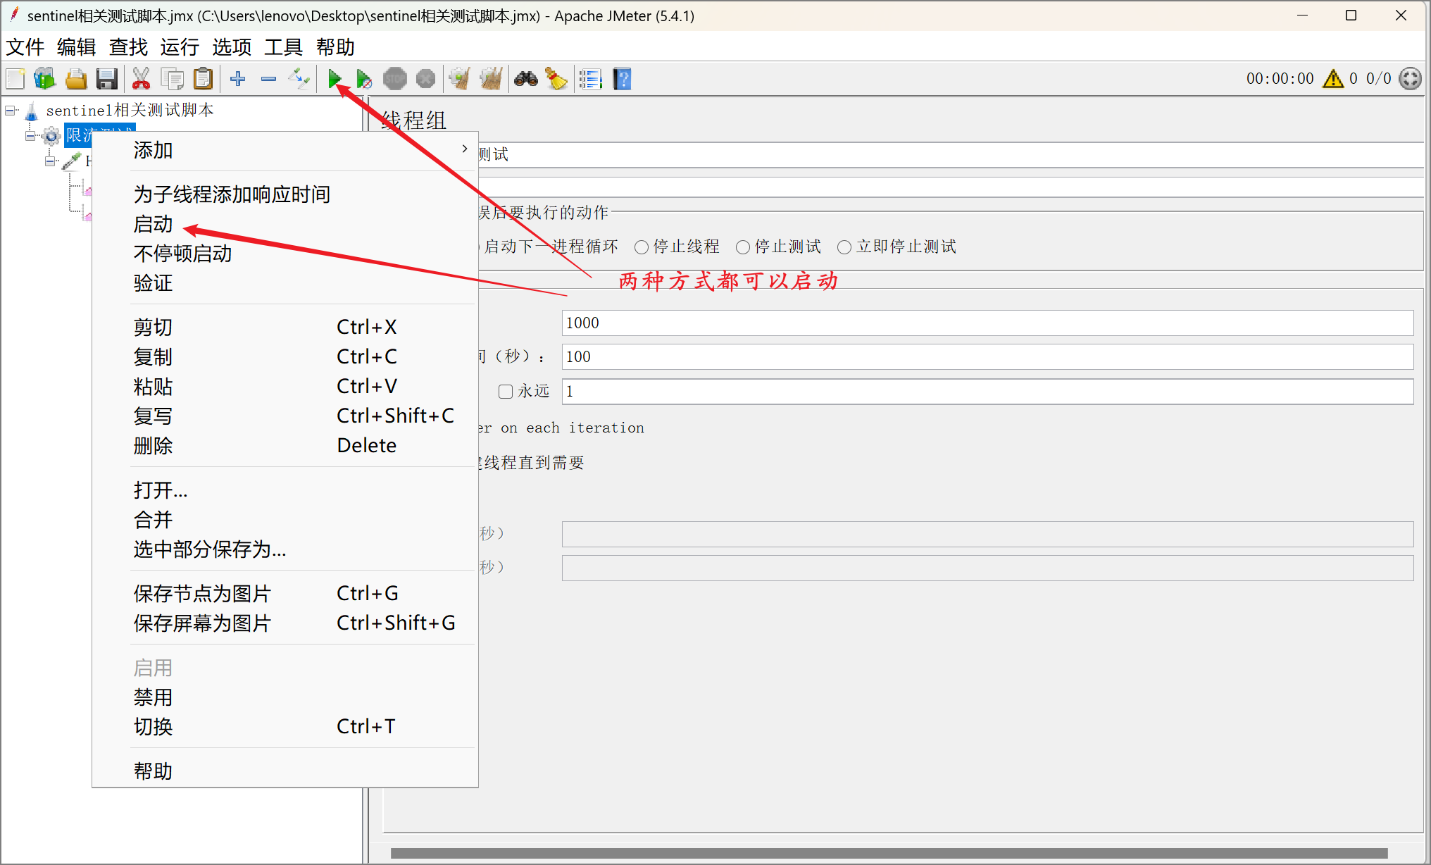Clear all results with double broom icon
Screen dimensions: 1431x865
pos(491,79)
